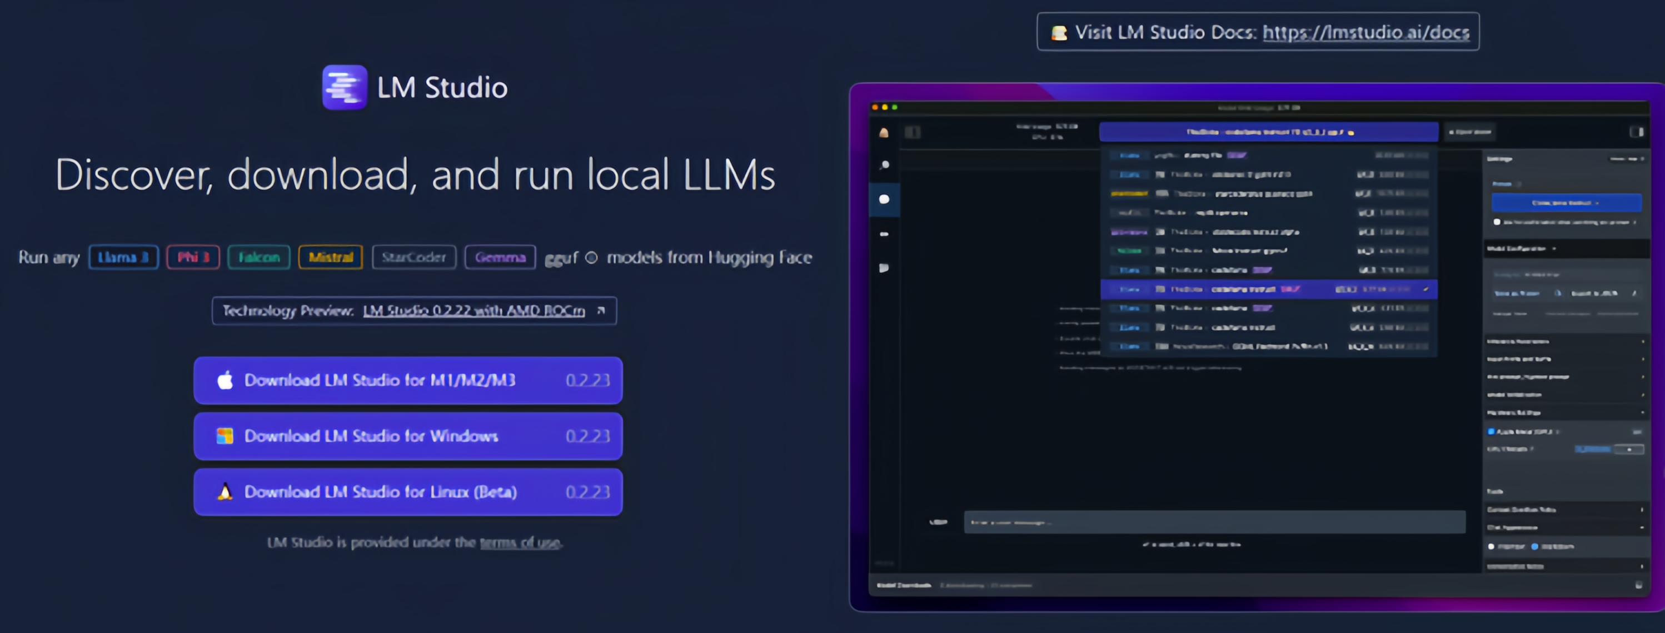Open the home icon in app sidebar
The height and width of the screenshot is (633, 1665).
pos(884,133)
